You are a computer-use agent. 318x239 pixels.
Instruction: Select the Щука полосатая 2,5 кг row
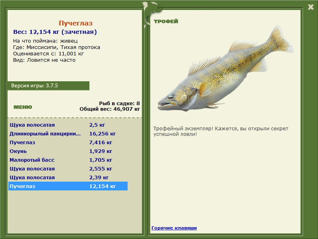(68, 125)
